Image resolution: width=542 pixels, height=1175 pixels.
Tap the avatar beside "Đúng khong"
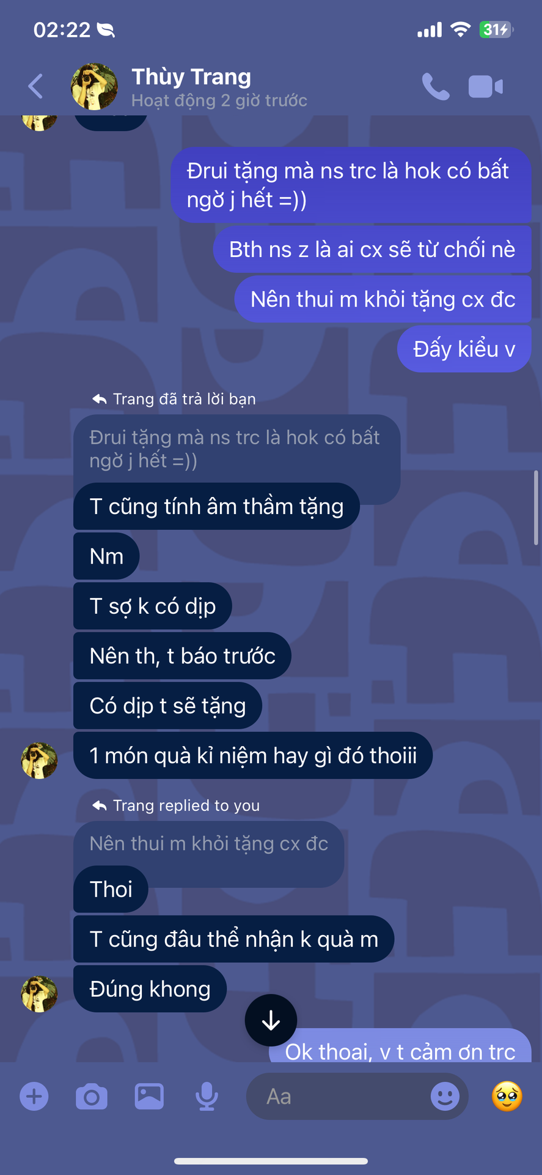click(39, 994)
